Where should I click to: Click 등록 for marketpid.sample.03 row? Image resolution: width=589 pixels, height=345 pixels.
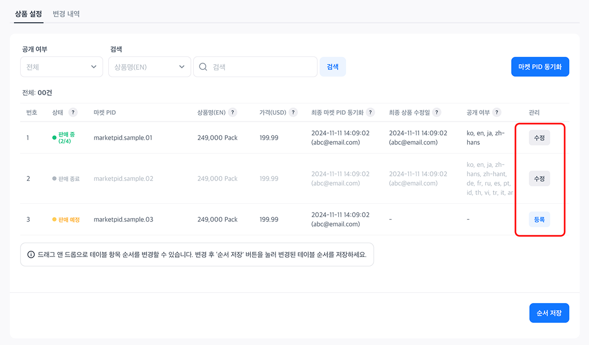[x=539, y=219]
